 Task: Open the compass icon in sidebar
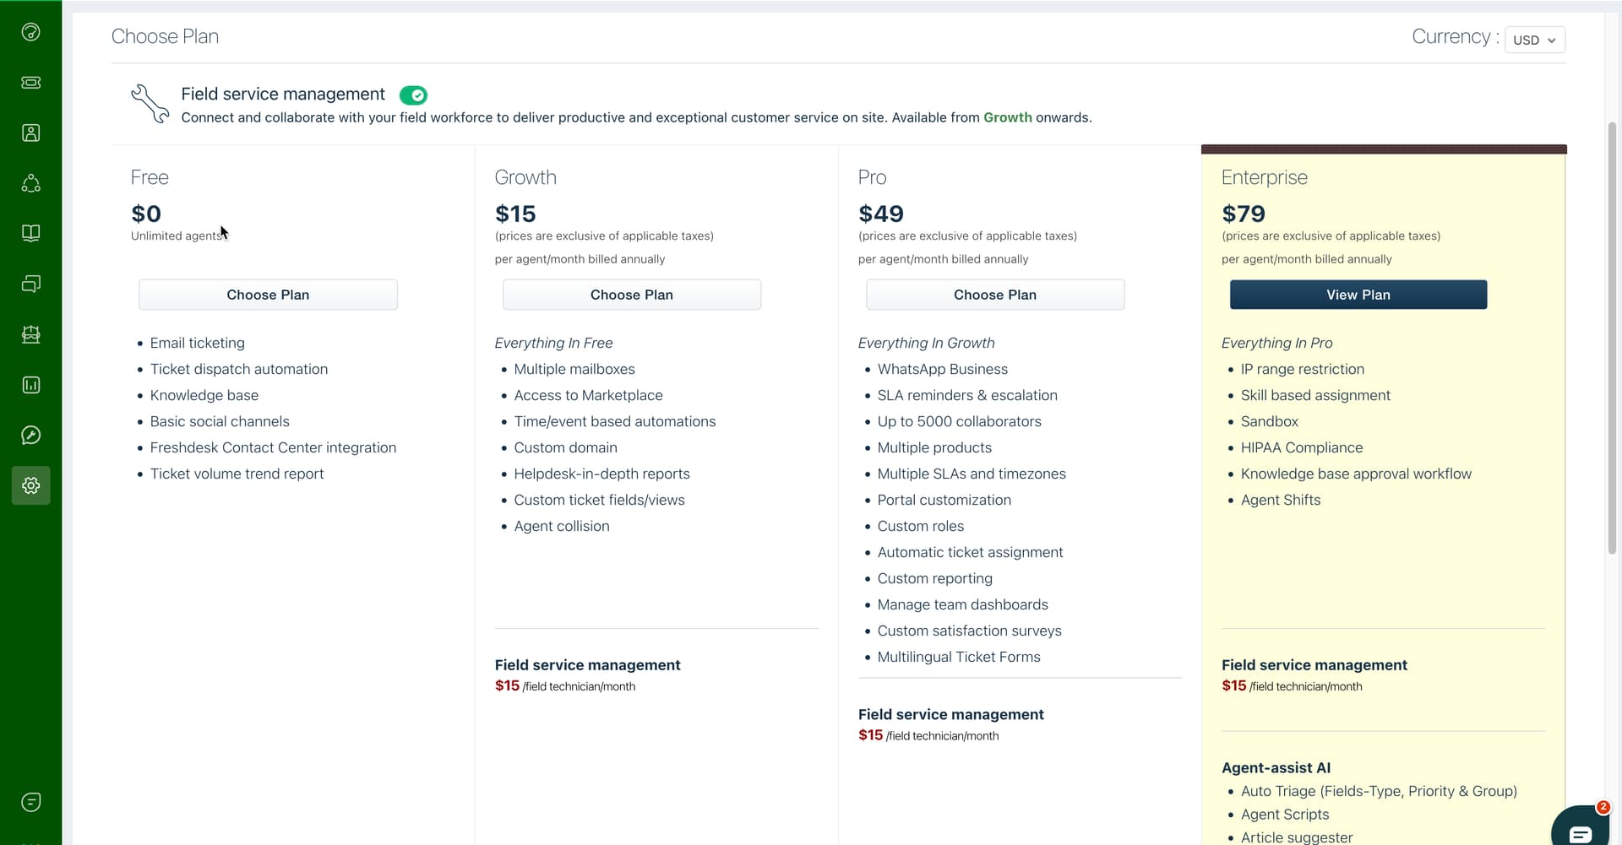[30, 435]
